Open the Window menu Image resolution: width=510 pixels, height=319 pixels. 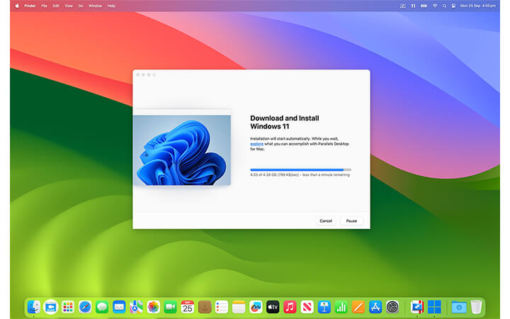(96, 6)
